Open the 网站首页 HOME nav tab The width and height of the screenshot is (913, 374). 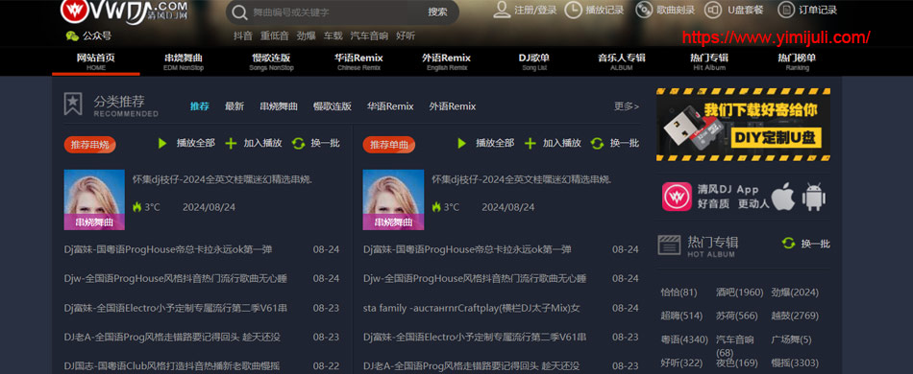(96, 61)
